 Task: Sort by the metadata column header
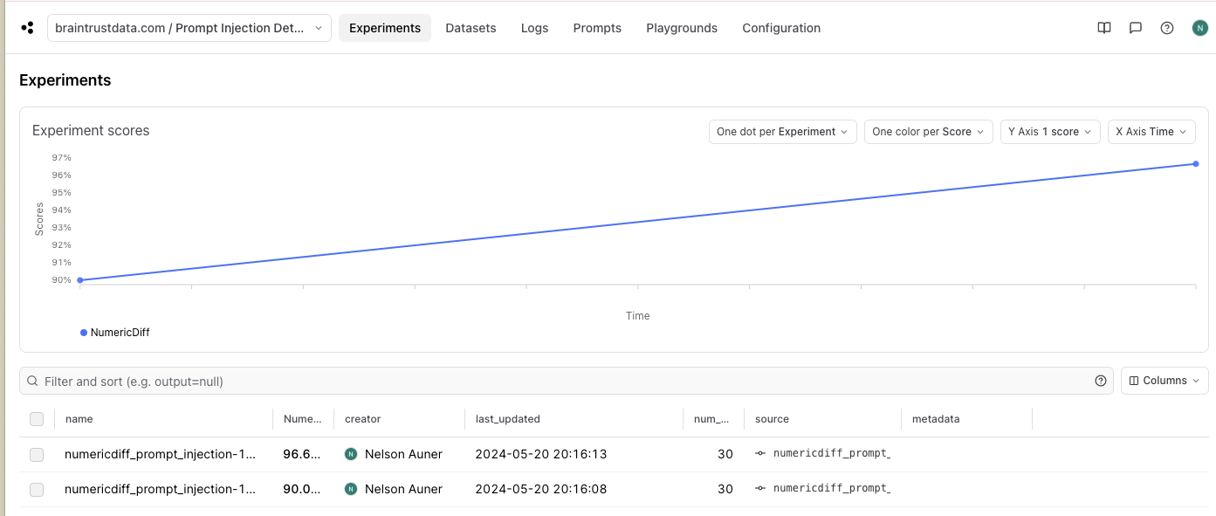[x=936, y=419]
